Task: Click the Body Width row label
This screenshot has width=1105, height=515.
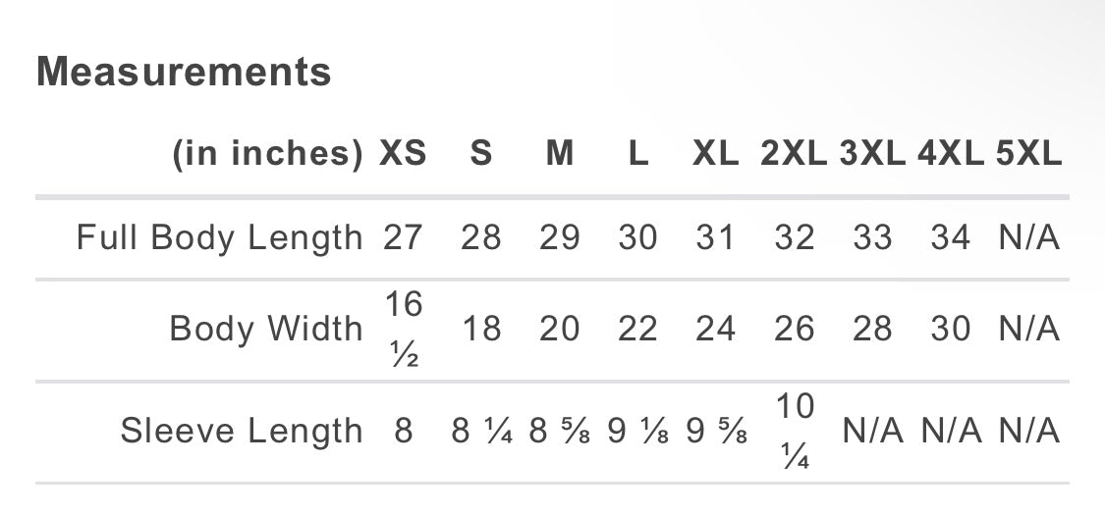Action: (266, 329)
